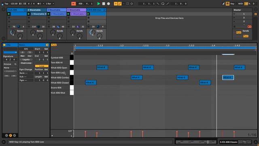Select the 2 Wavetable track header
Image resolution: width=259 pixels, height=146 pixels.
pyautogui.click(x=37, y=10)
